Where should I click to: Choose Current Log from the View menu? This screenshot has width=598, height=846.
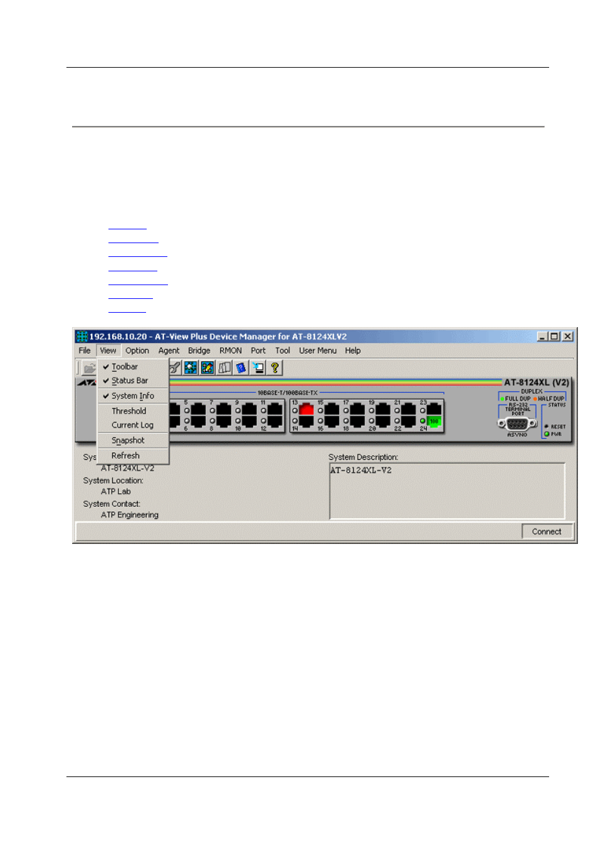coord(133,425)
